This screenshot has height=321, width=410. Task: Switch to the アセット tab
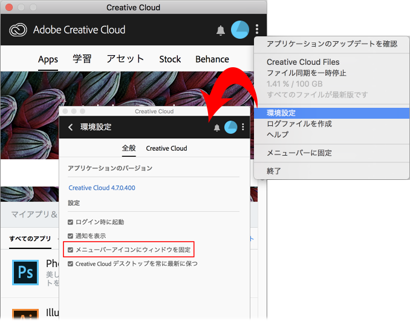pos(125,59)
